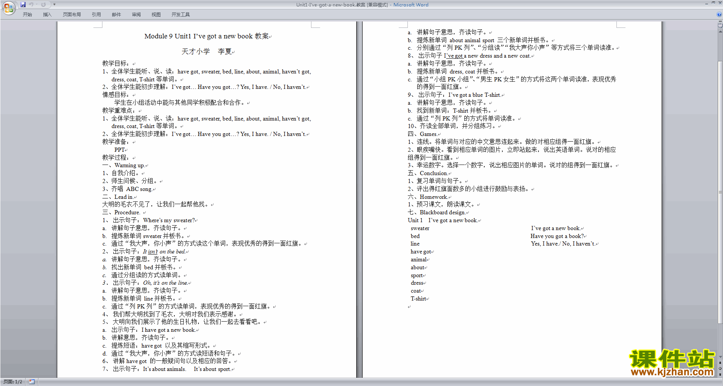Screen dimensions: 723x386
Task: Click the 'PPT' line under 教学准备
Action: point(119,150)
